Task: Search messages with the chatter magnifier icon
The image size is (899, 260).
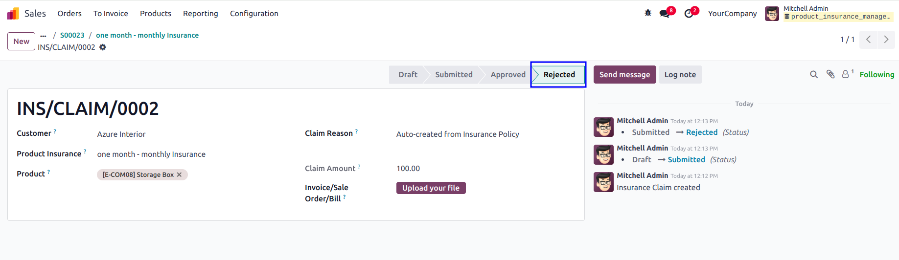Action: pyautogui.click(x=814, y=74)
